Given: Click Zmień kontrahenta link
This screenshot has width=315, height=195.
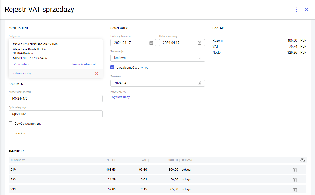Looking at the screenshot, I should (x=84, y=64).
